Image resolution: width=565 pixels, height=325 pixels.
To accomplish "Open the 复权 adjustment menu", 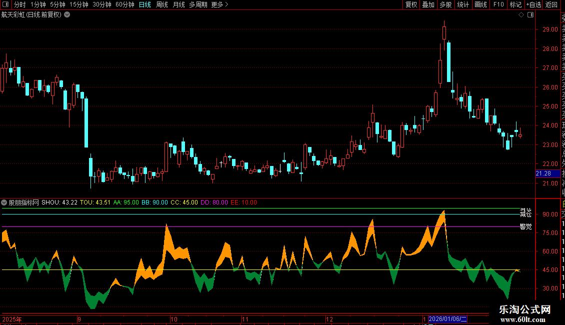I will (x=411, y=4).
